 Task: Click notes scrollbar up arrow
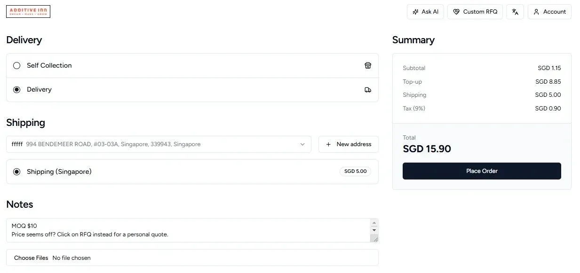(374, 223)
